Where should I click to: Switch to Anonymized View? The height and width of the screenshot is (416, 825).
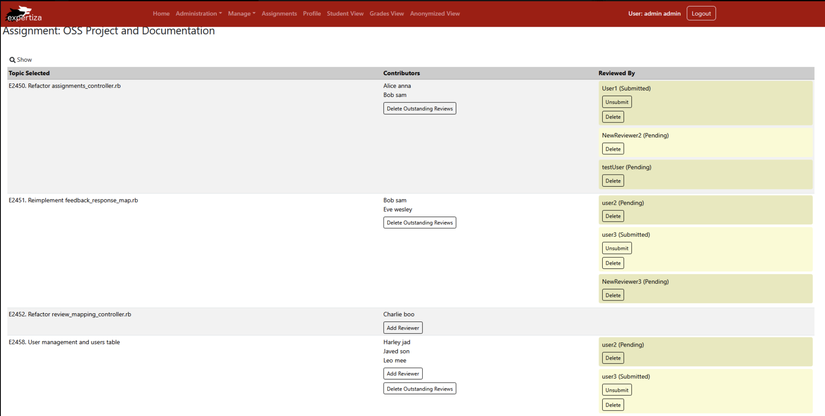(x=435, y=14)
